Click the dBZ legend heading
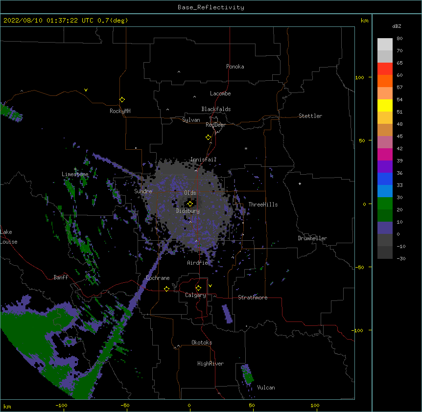This screenshot has height=412, width=422. [x=397, y=26]
